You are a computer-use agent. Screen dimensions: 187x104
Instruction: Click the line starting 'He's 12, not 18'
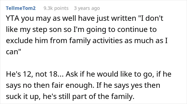click(89, 74)
